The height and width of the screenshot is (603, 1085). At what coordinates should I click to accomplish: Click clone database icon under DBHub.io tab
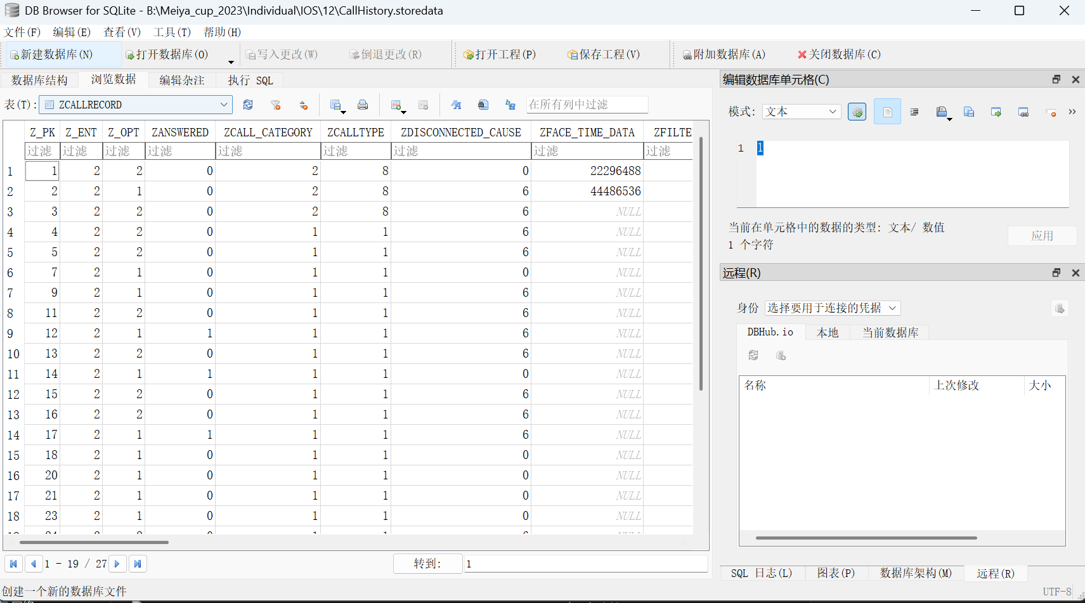tap(781, 355)
